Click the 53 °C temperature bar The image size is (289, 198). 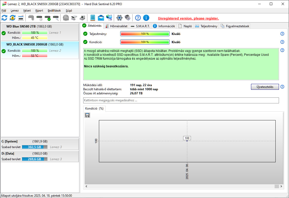(35, 56)
